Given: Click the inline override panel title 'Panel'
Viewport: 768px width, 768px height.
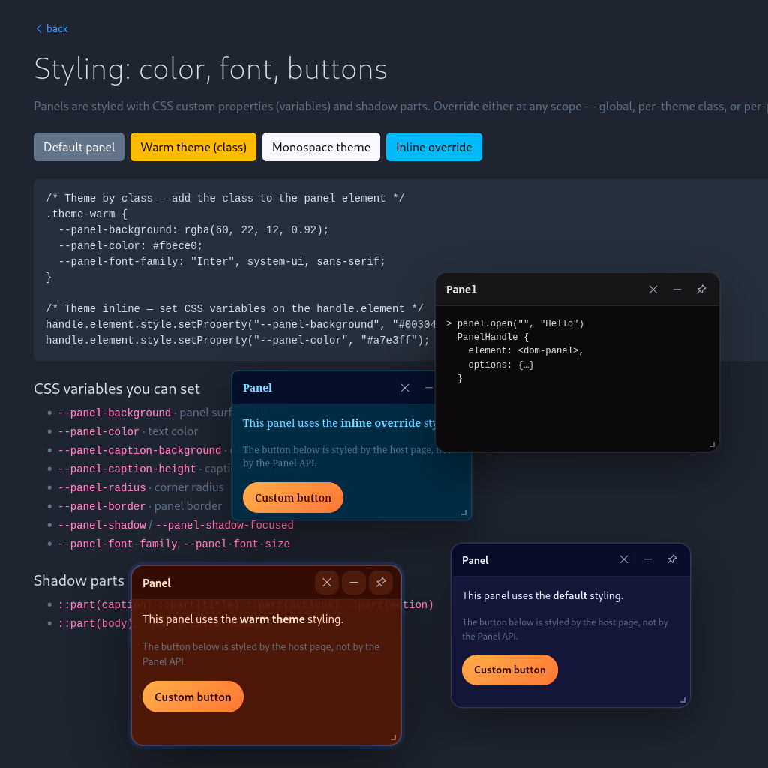Looking at the screenshot, I should pos(257,388).
